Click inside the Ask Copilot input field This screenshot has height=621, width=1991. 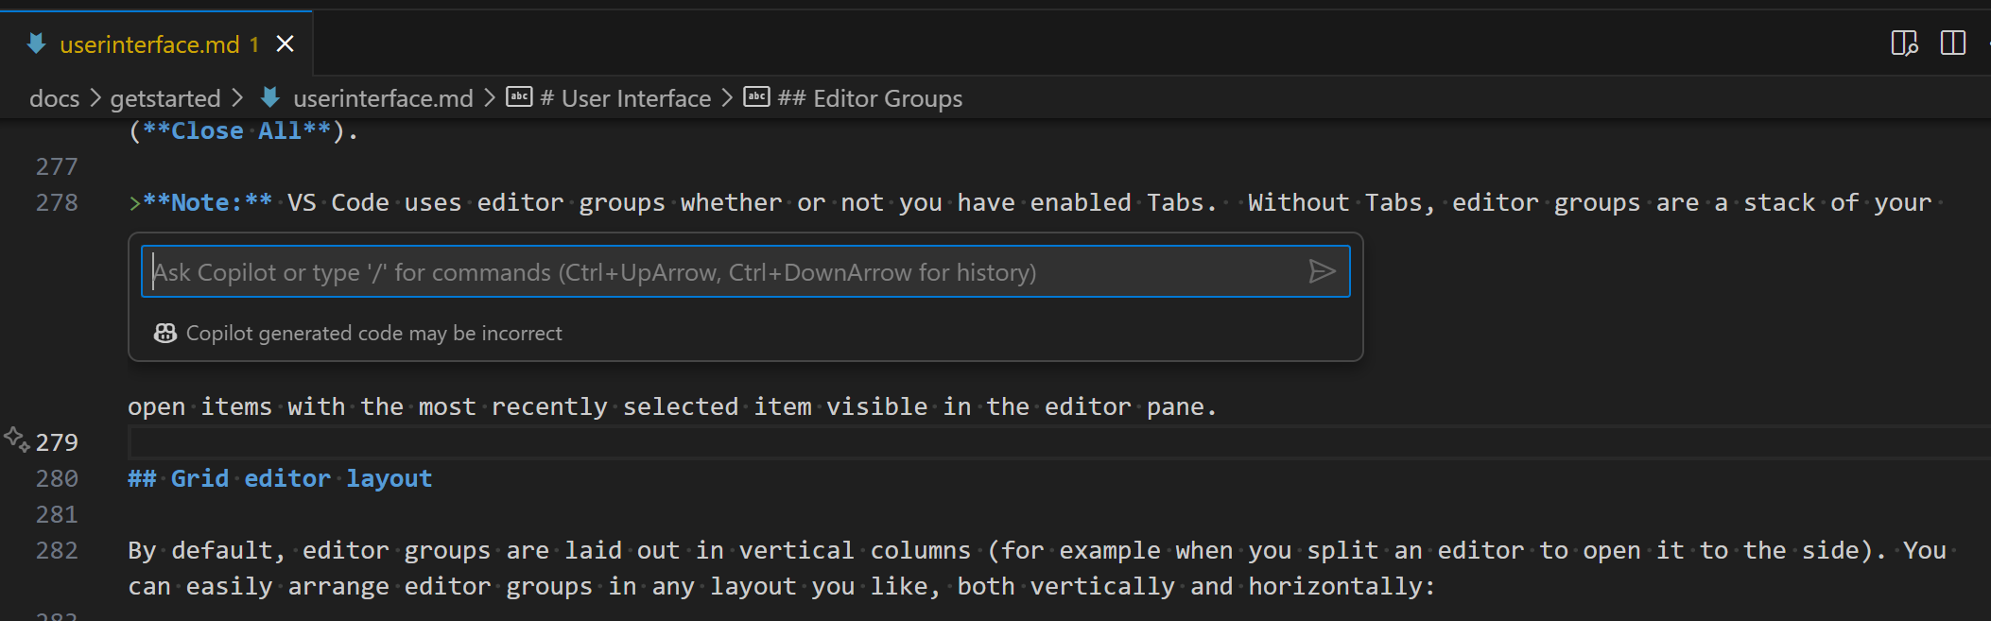pyautogui.click(x=662, y=271)
